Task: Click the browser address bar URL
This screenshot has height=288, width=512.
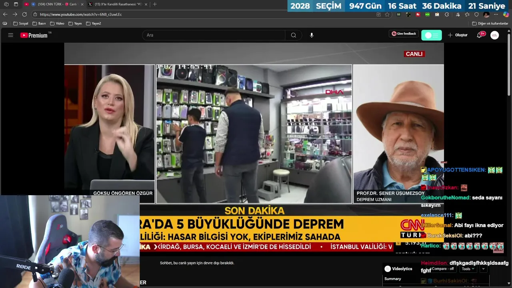Action: pyautogui.click(x=81, y=14)
